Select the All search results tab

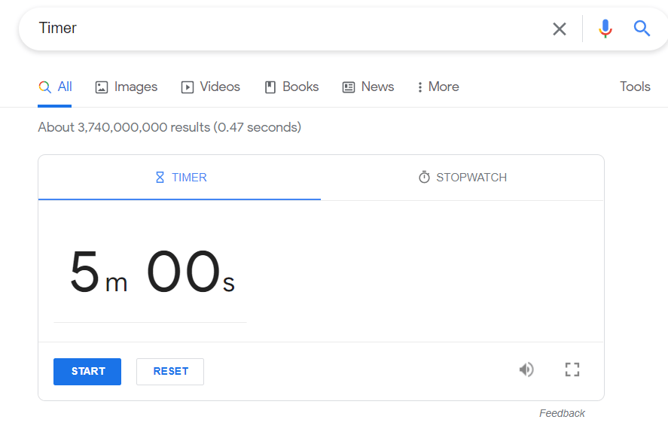pos(55,87)
